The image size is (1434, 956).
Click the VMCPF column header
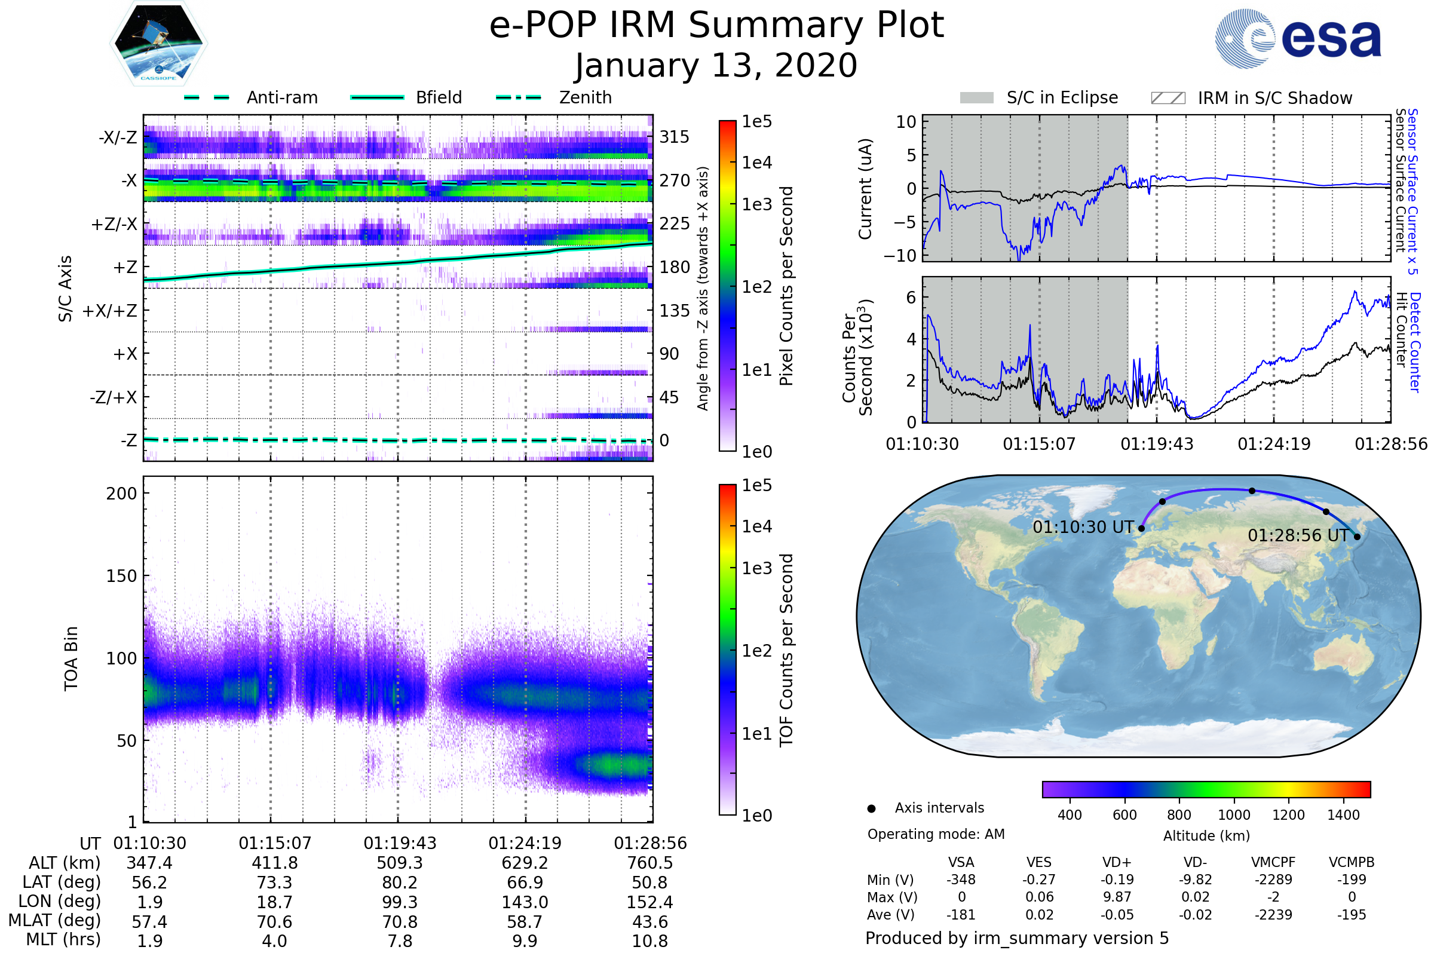1273,863
